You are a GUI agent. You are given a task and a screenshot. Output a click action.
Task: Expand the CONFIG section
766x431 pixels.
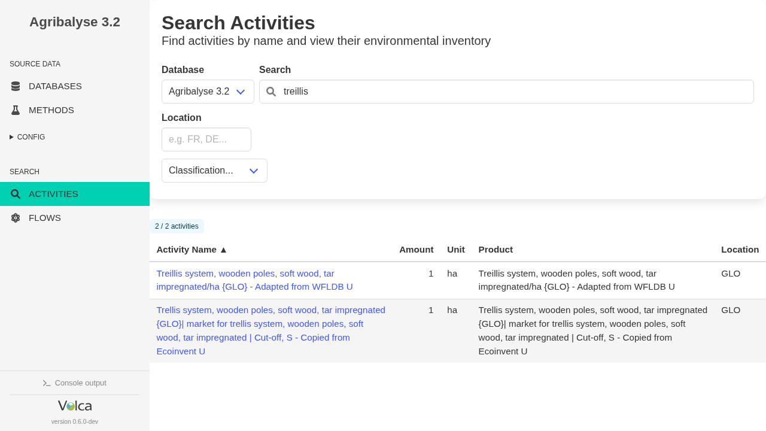point(28,137)
